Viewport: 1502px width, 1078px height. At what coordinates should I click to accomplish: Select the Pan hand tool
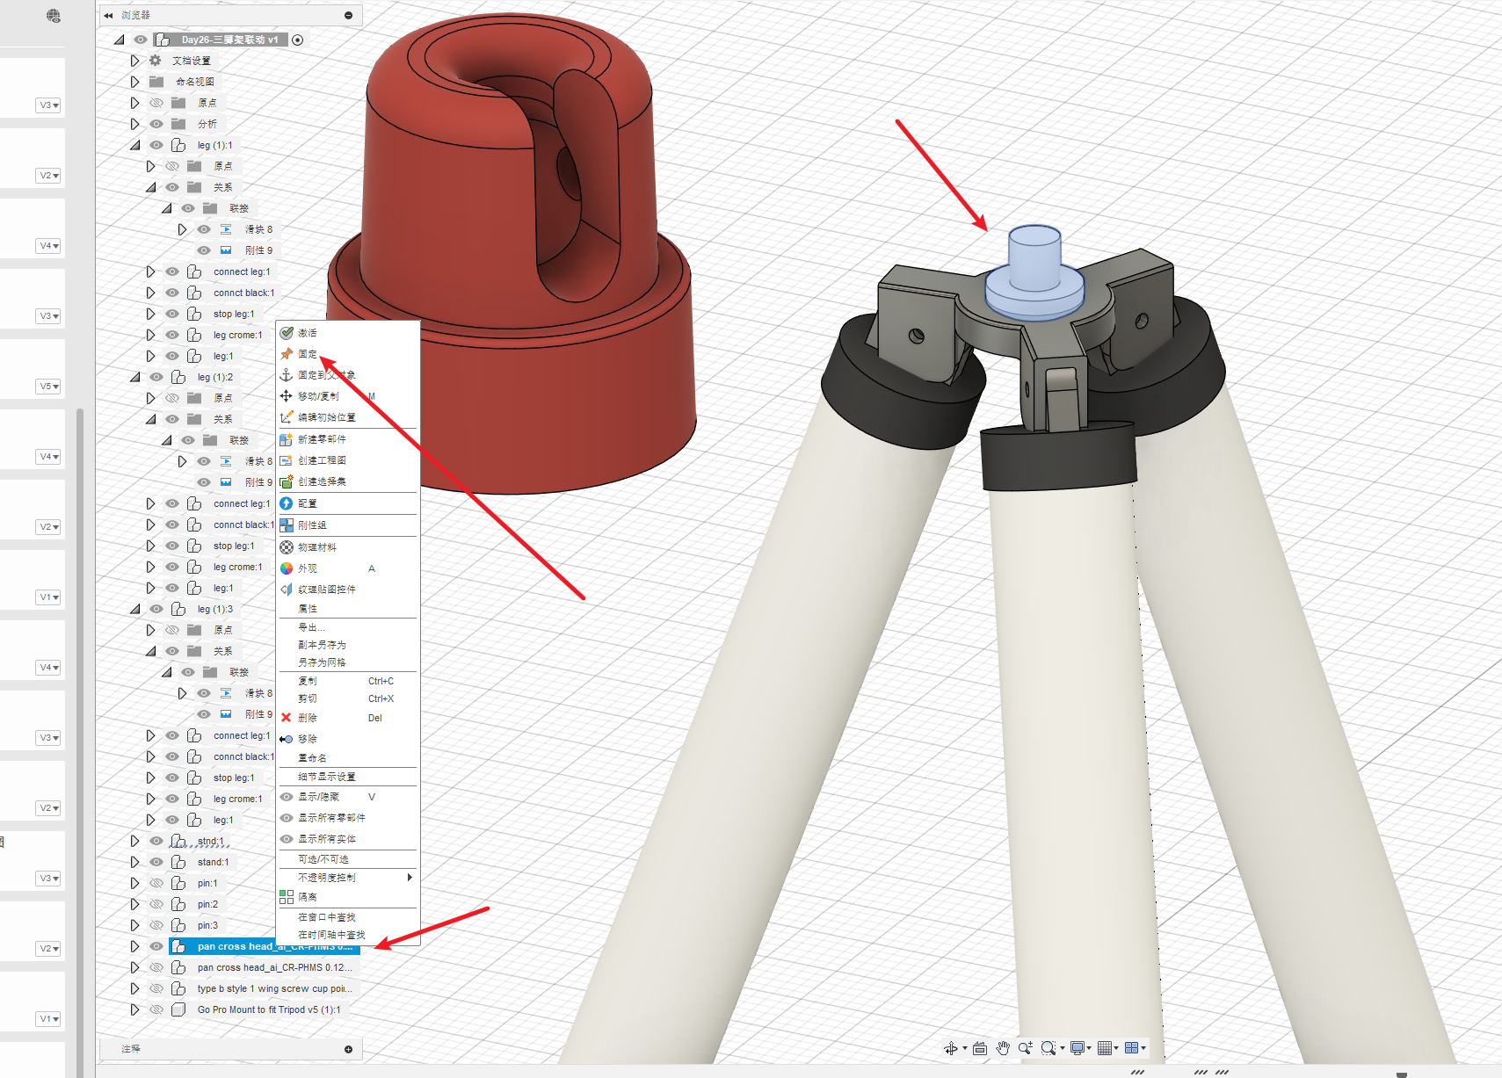pos(1003,1048)
